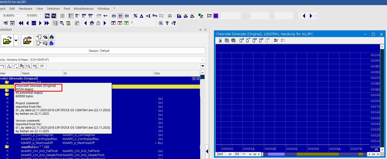Click the large open project folder button
Image resolution: width=387 pixels, height=159 pixels.
click(x=7, y=41)
